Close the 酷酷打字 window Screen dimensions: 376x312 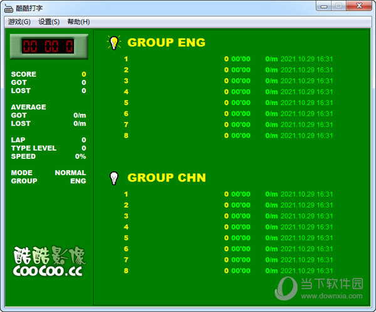coord(358,6)
